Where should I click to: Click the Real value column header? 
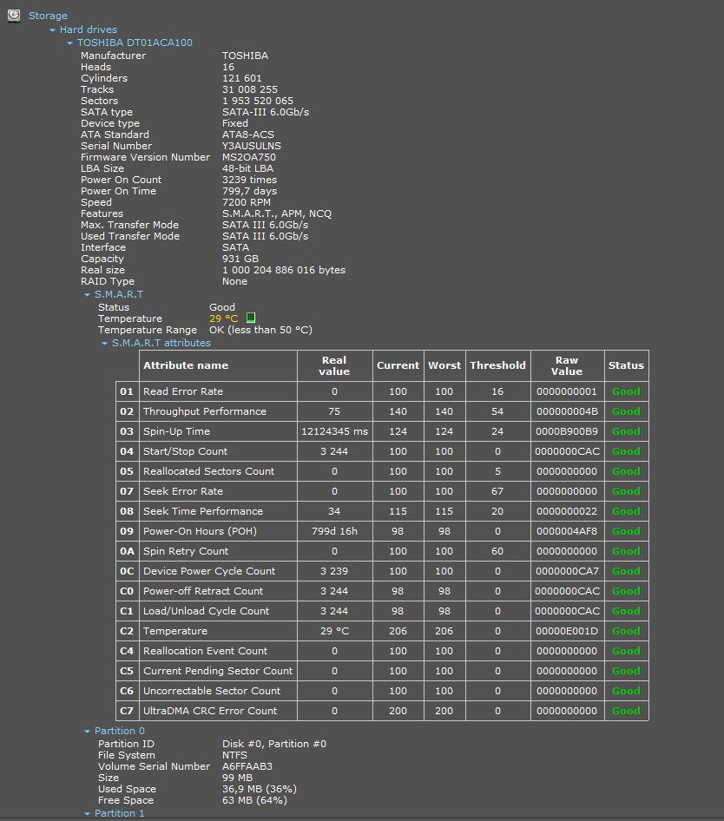pos(335,365)
